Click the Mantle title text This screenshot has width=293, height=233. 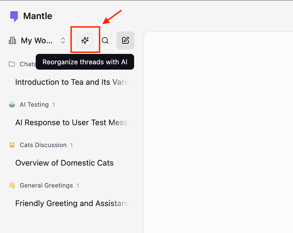[x=38, y=16]
